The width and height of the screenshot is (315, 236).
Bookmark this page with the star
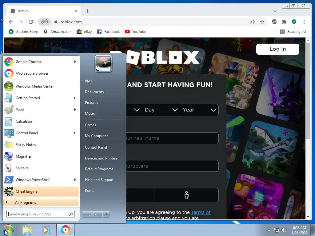262,22
